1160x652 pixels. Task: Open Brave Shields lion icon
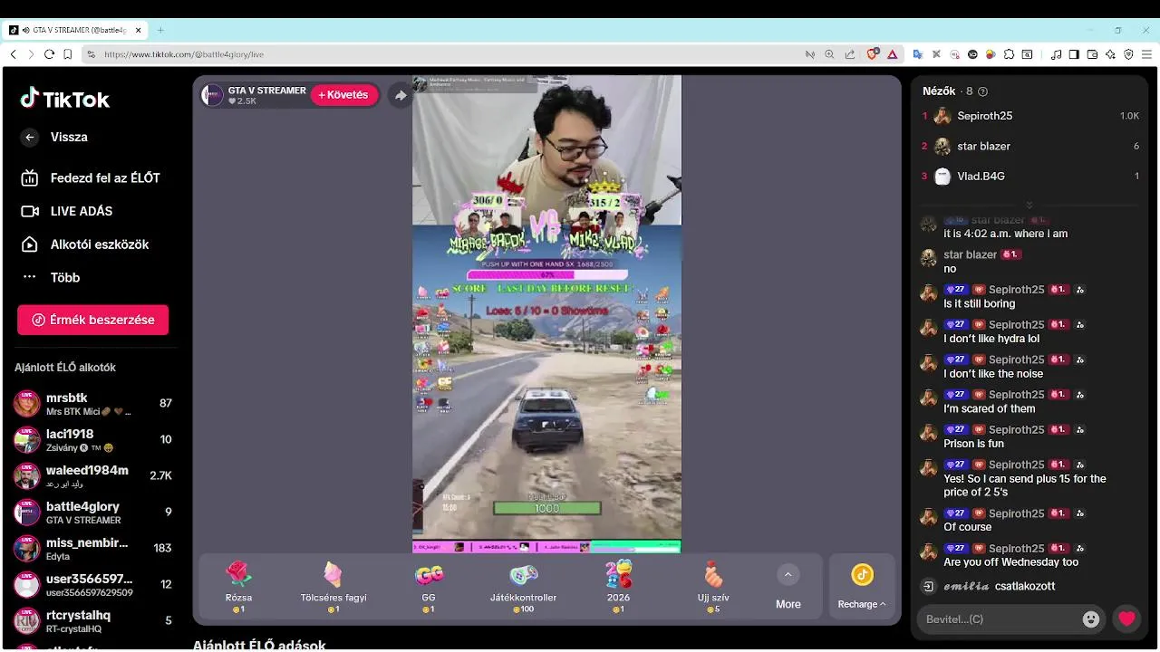coord(873,54)
